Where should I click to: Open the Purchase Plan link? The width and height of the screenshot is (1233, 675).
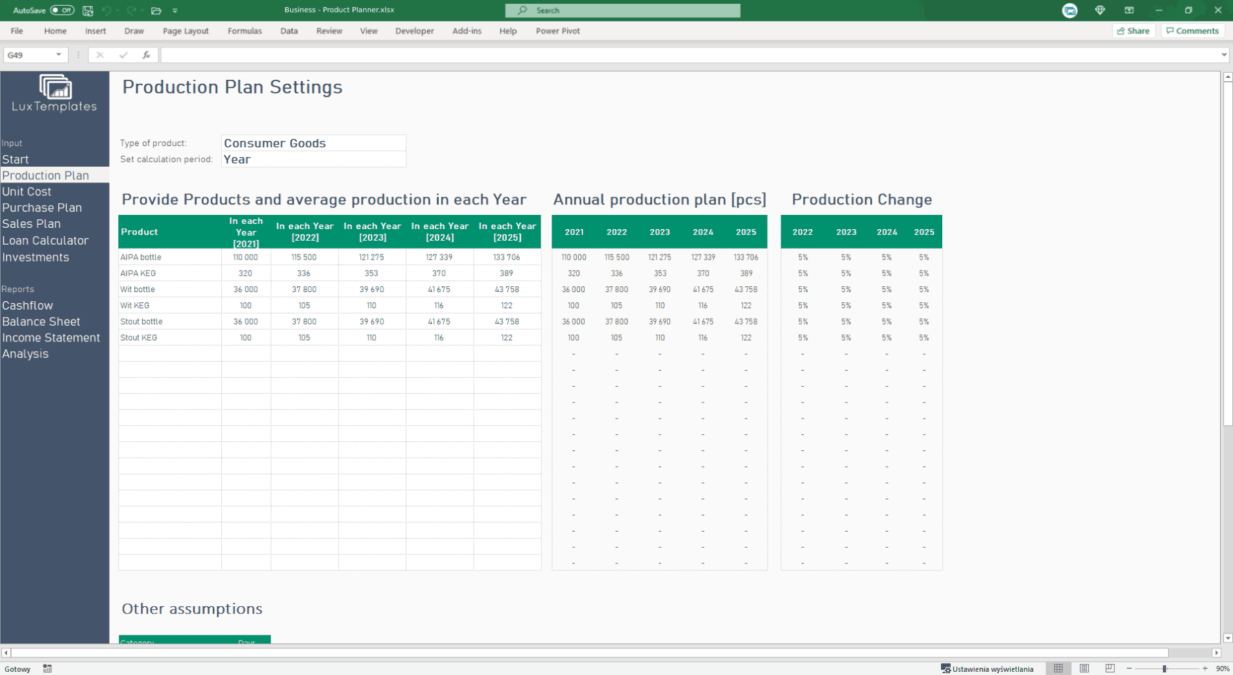42,208
